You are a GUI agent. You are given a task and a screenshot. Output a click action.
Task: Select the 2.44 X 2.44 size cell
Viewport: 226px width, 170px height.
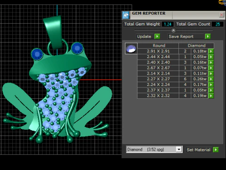click(158, 57)
